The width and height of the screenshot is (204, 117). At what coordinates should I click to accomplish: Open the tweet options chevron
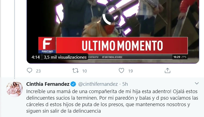click(x=197, y=83)
